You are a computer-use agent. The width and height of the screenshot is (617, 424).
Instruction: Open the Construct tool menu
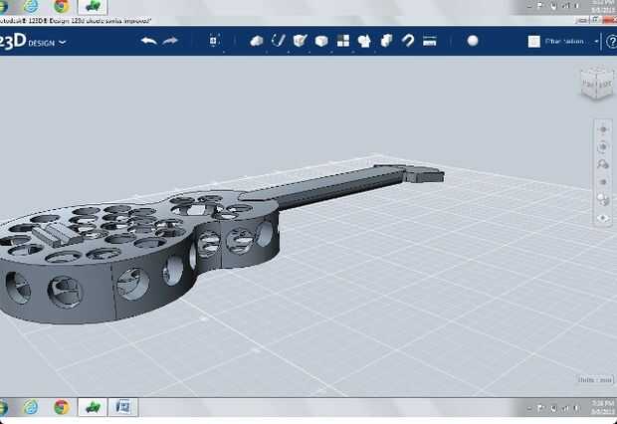tap(300, 41)
